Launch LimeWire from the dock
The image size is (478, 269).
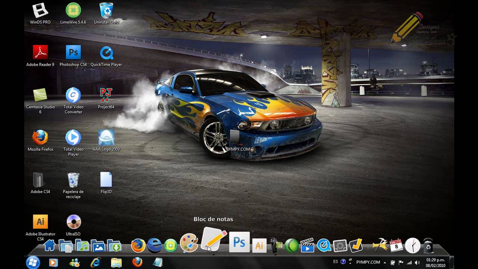[171, 245]
